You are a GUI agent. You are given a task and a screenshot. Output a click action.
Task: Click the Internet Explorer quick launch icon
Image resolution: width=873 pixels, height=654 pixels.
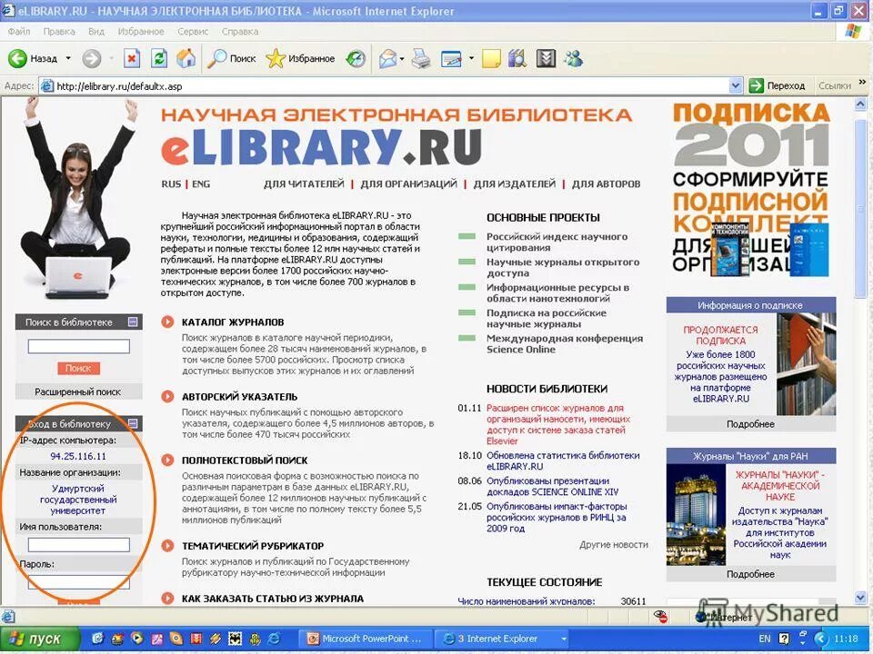275,639
